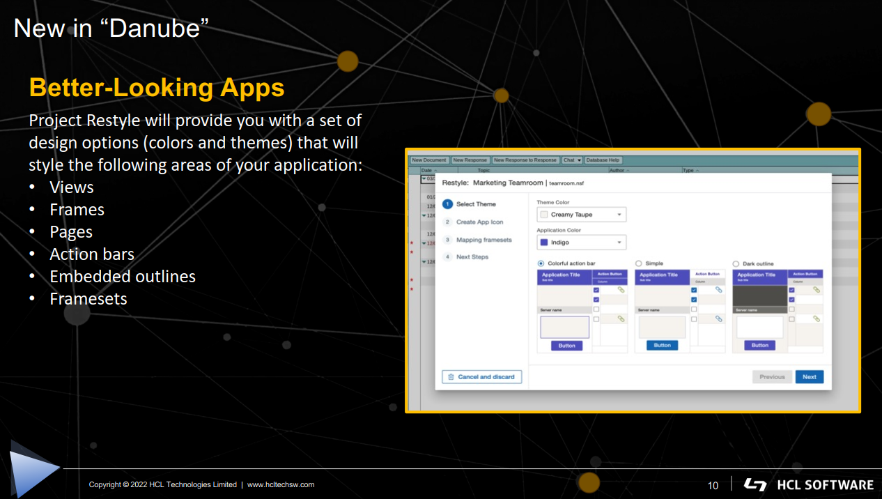882x499 pixels.
Task: Click the step 4 circle for Next Steps
Action: 448,257
